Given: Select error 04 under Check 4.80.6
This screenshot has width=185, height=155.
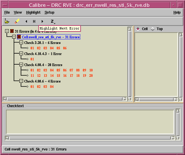Looking at the screenshot, I should pyautogui.click(x=52, y=87).
